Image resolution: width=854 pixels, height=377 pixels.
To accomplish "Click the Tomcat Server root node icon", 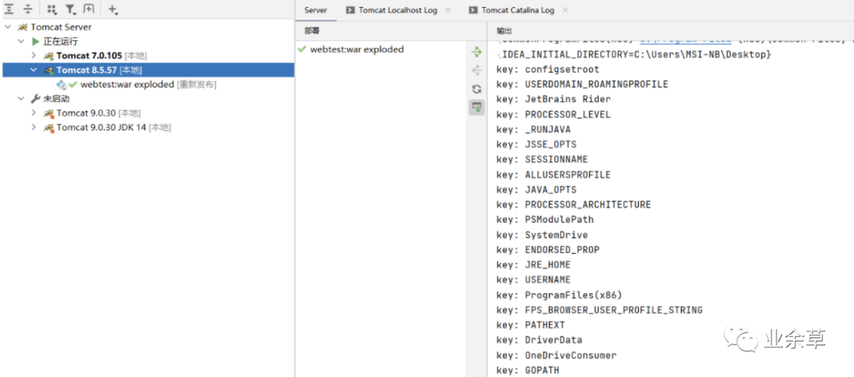I will click(22, 27).
